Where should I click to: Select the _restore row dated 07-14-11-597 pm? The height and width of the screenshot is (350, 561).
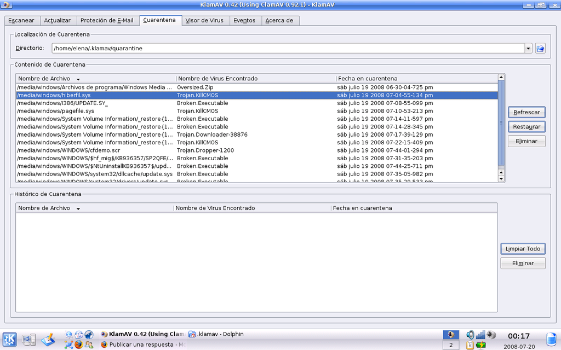pos(257,119)
